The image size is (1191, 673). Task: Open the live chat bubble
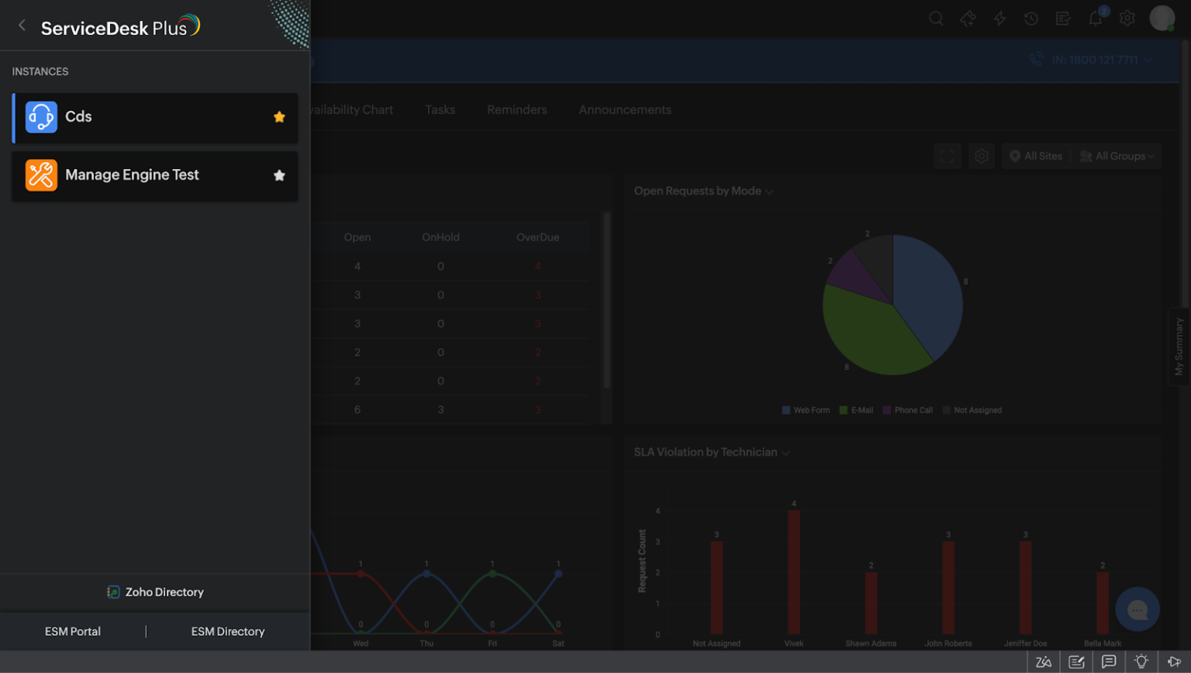click(x=1137, y=609)
